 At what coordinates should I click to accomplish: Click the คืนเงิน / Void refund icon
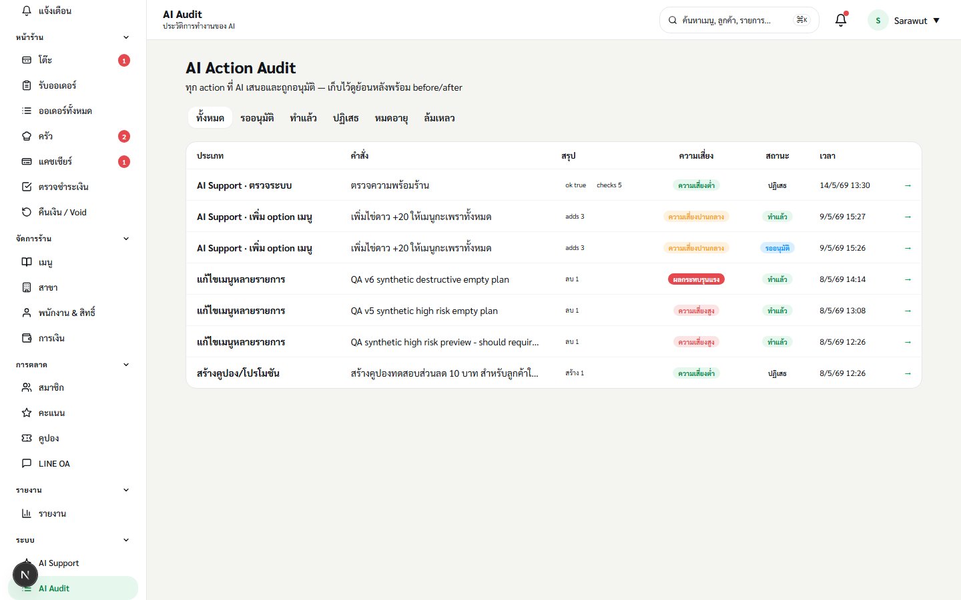coord(27,212)
